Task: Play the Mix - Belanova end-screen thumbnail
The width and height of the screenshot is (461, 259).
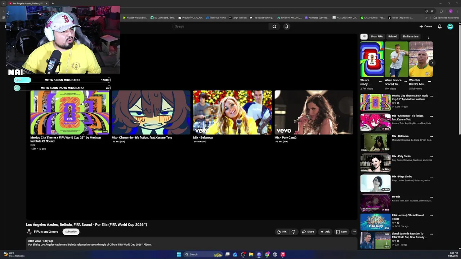Action: click(232, 112)
